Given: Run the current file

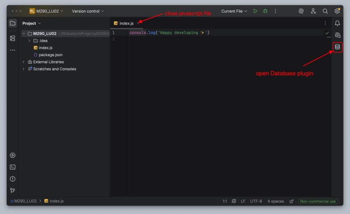Looking at the screenshot, I should [255, 11].
